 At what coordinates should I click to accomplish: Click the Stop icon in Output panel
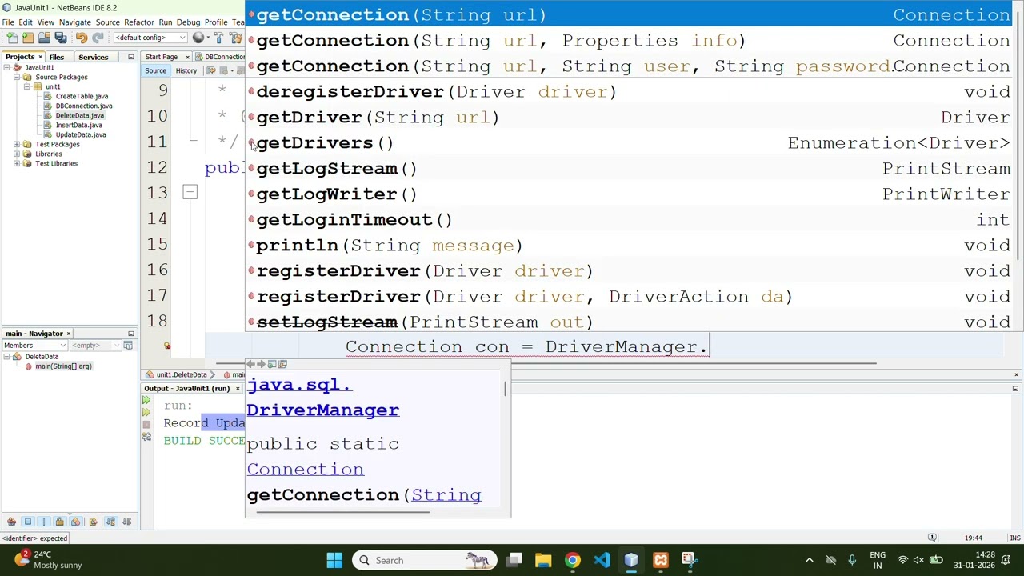[x=146, y=425]
